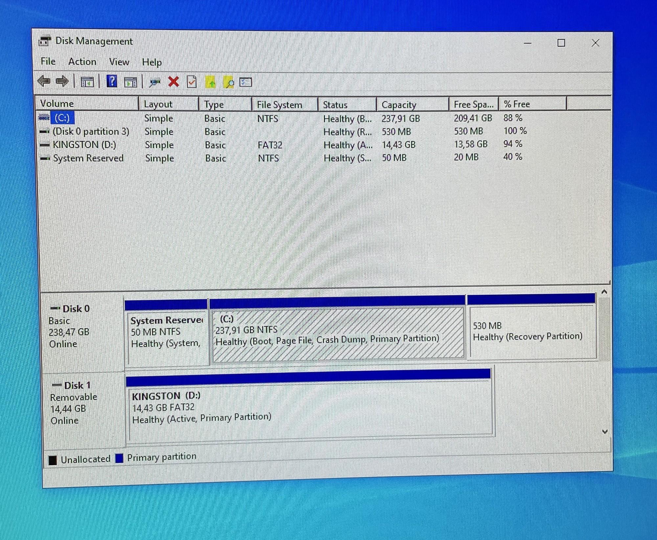The width and height of the screenshot is (657, 540).
Task: Click the Properties checkmark toolbar icon
Action: point(192,82)
